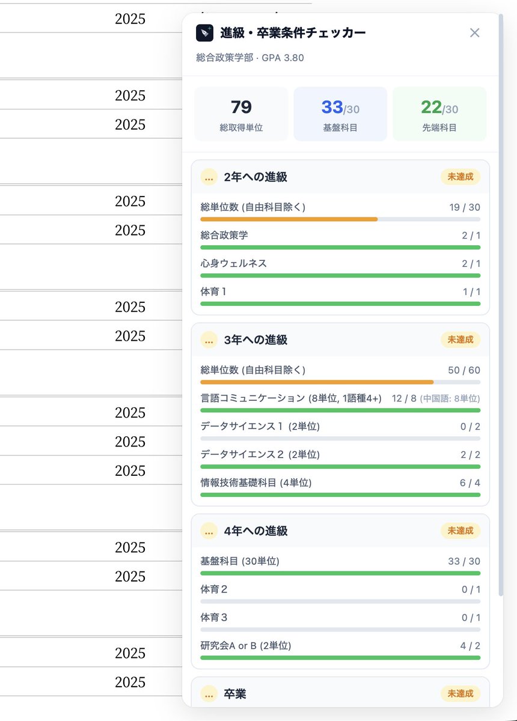Click the データサイエンス１ progress bar
517x721 pixels.
coord(340,439)
